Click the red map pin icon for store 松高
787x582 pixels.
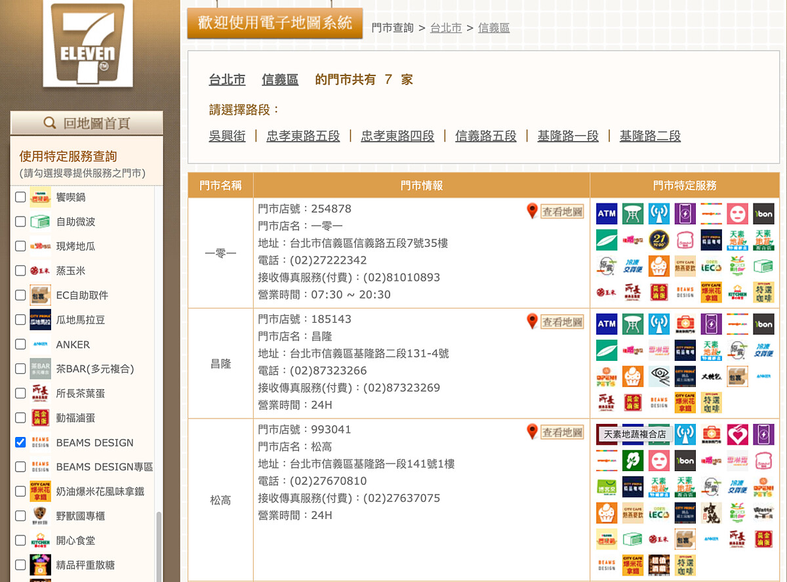click(533, 432)
